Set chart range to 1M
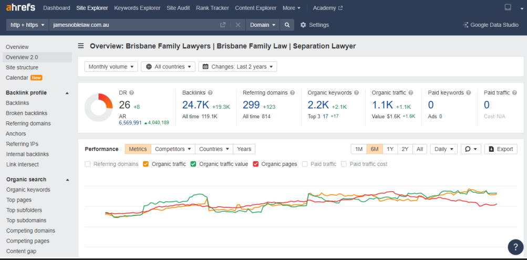 pyautogui.click(x=359, y=149)
